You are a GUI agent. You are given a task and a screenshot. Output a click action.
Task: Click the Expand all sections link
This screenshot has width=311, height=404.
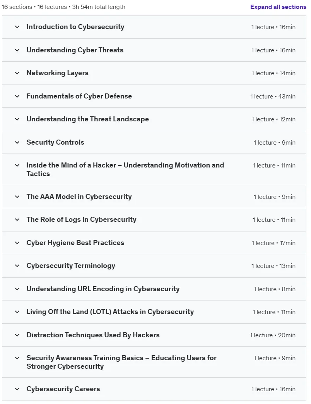[278, 7]
